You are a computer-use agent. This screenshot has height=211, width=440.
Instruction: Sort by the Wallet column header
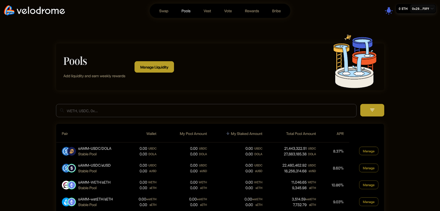pyautogui.click(x=151, y=134)
